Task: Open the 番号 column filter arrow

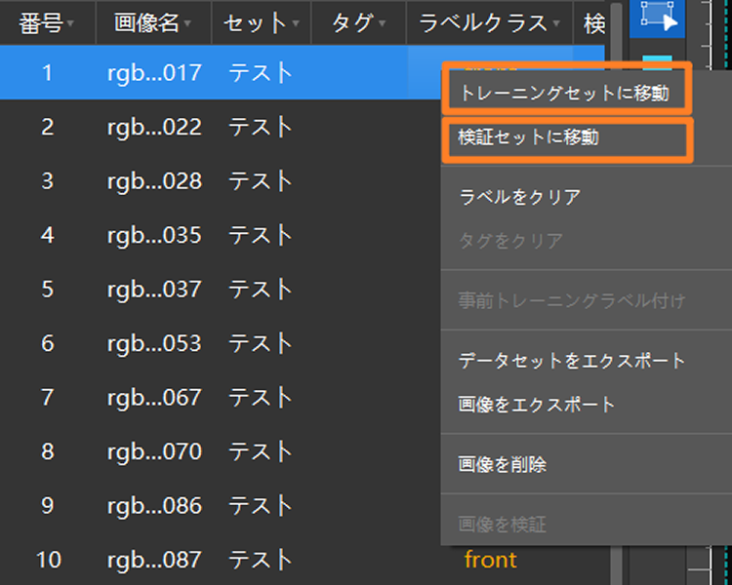Action: tap(70, 23)
